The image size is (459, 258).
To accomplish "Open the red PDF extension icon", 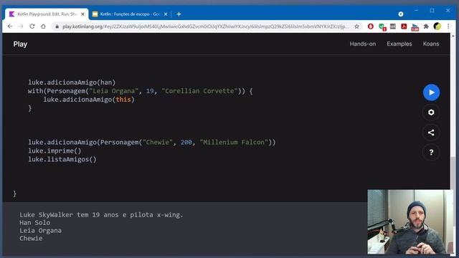I will 404,27.
